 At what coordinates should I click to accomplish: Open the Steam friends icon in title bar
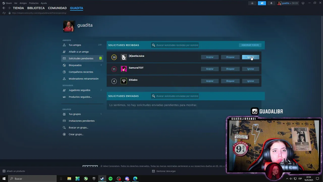click(252, 3)
